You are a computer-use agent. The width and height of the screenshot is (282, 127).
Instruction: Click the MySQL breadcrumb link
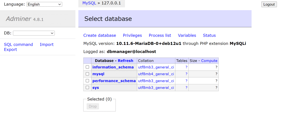[89, 3]
